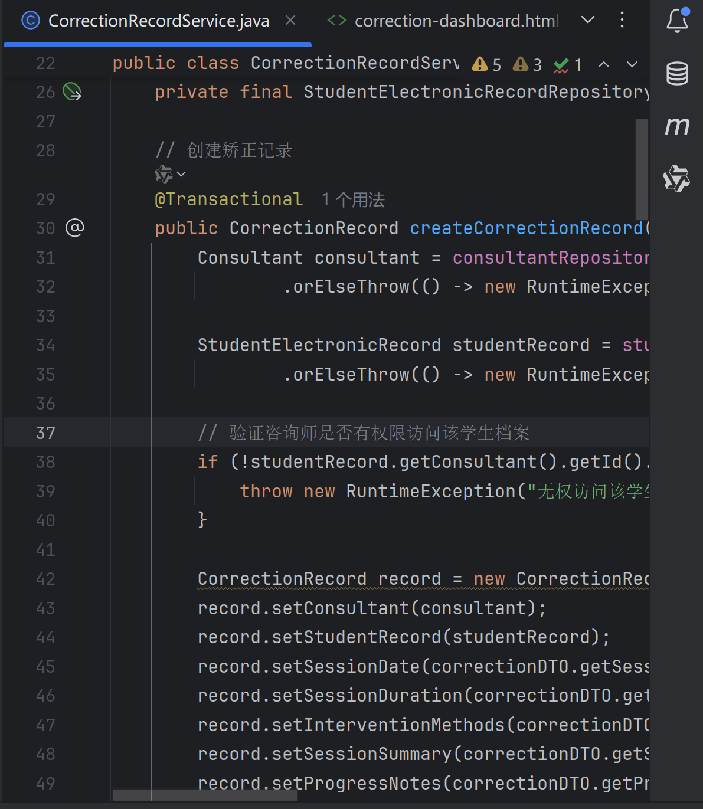Open the Maven tool window

[x=677, y=126]
